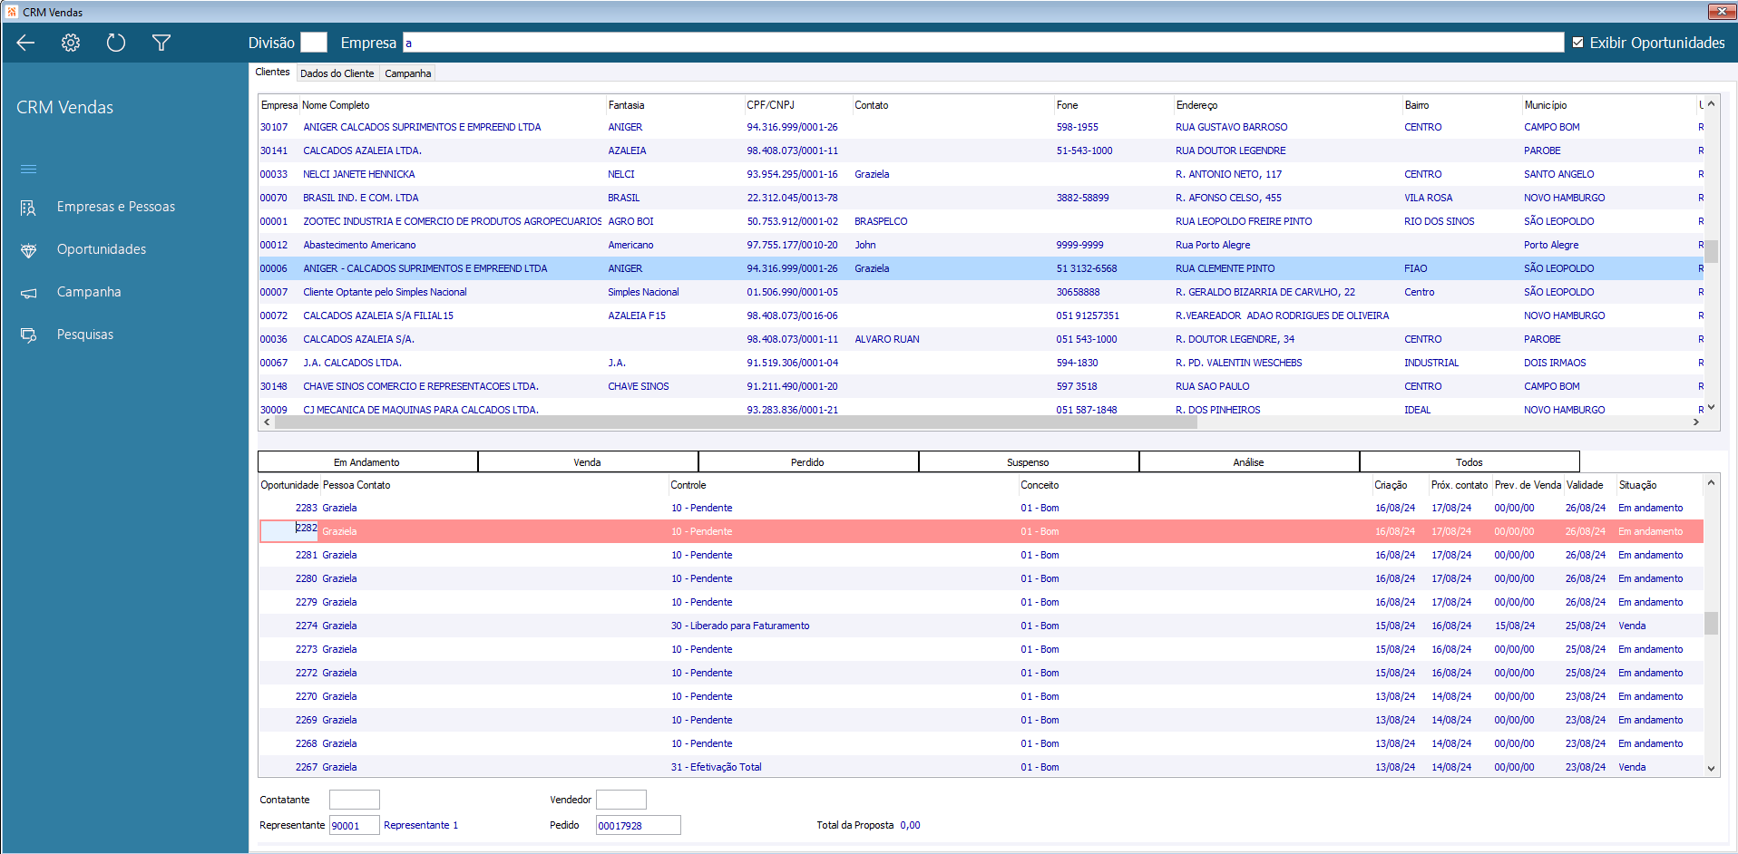
Task: Click the Representante 1 label
Action: coord(421,825)
